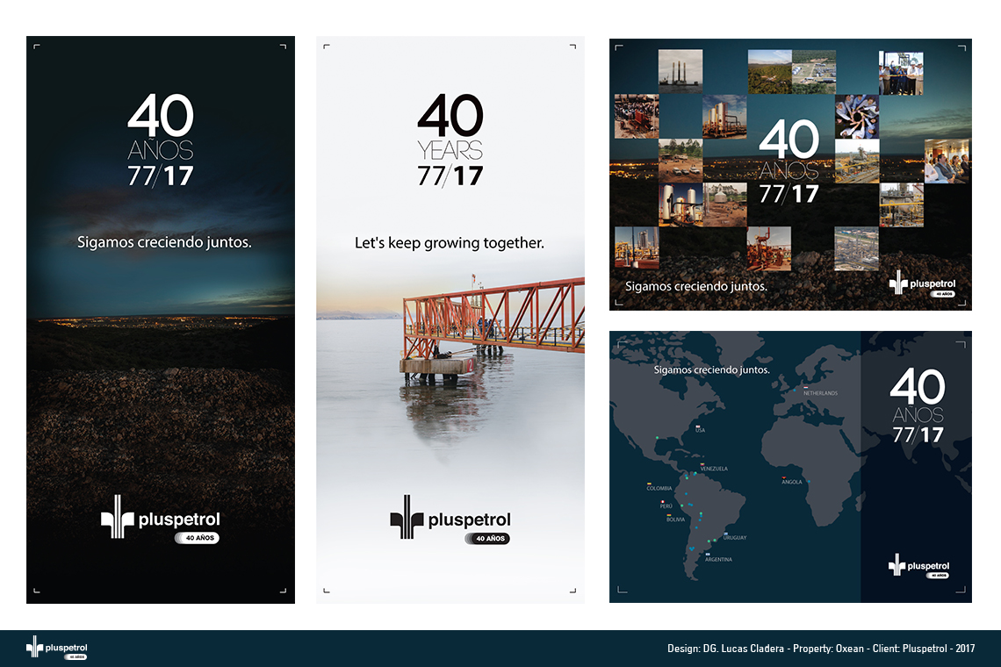This screenshot has height=667, width=1001.
Task: Select the meeting audience photo at collage right edge
Action: pos(947,161)
